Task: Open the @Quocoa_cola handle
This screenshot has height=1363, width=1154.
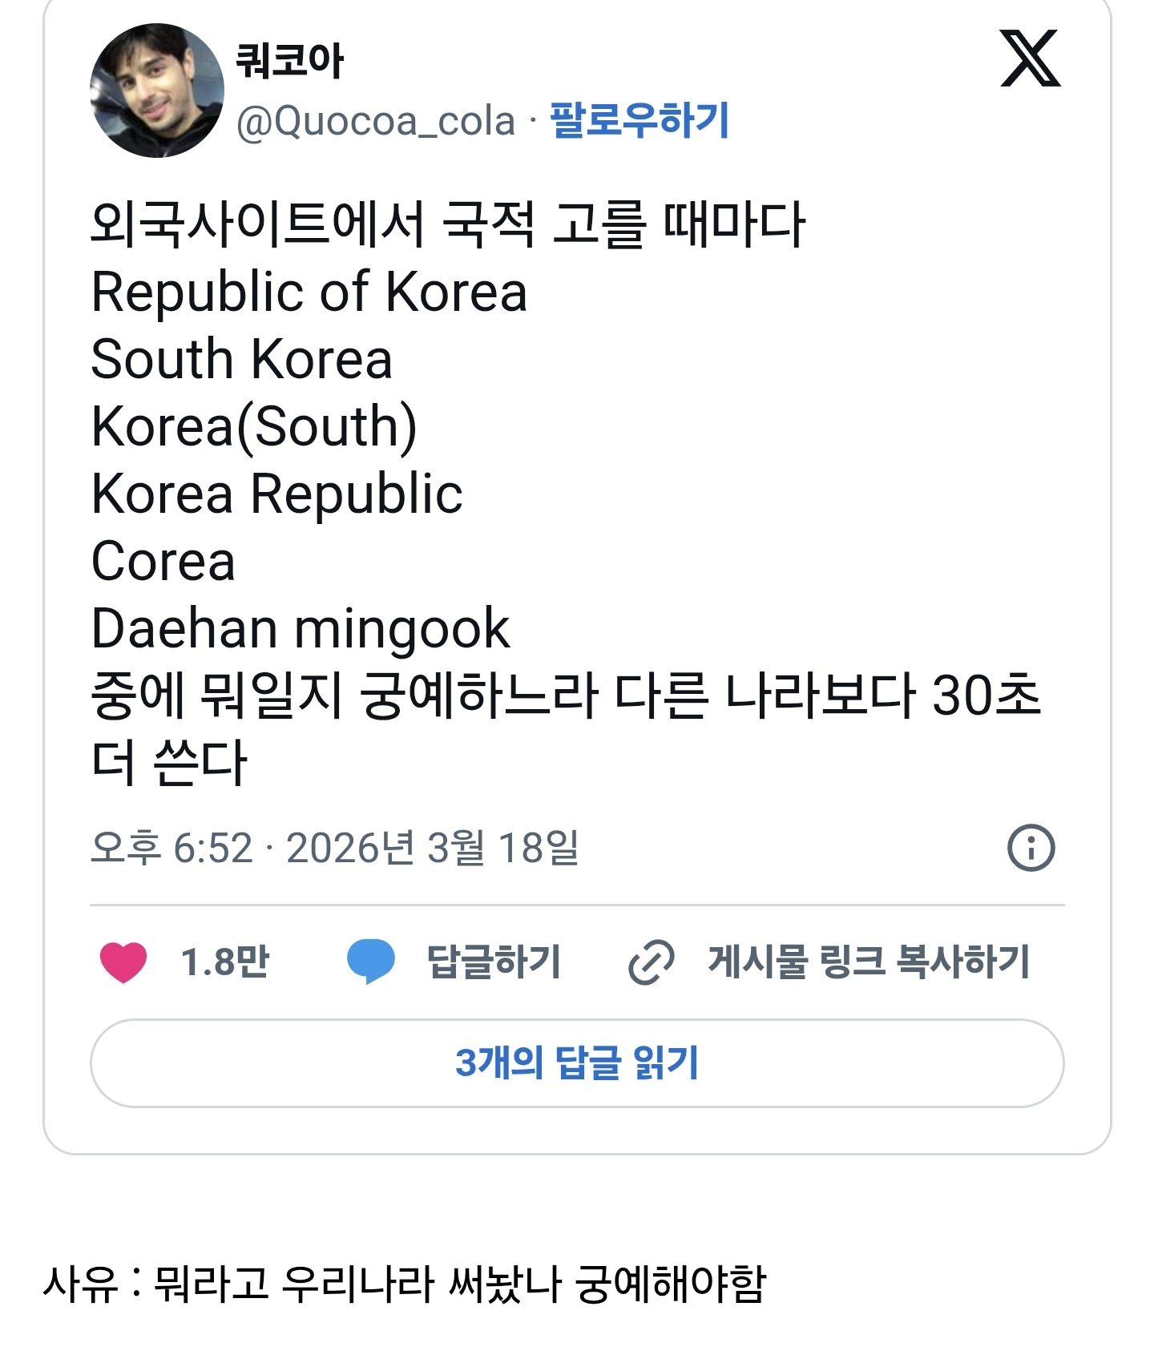Action: click(x=375, y=122)
